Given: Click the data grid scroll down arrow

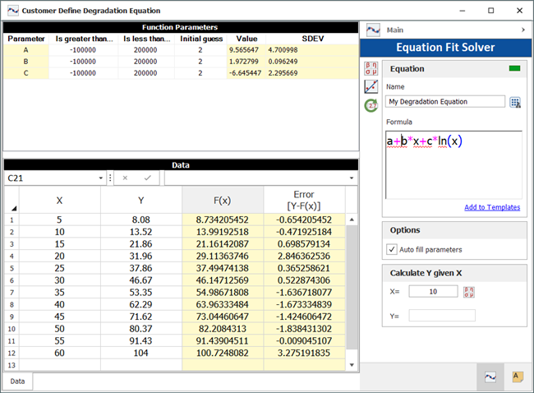Looking at the screenshot, I should click(352, 365).
